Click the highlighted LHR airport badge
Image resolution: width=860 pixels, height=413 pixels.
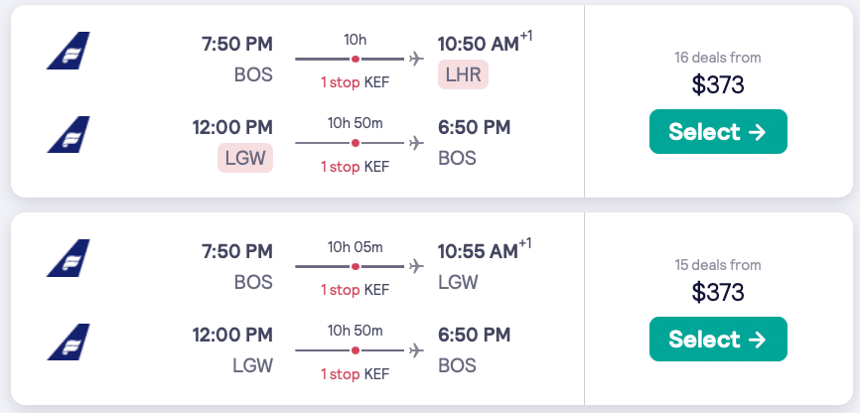click(x=463, y=74)
